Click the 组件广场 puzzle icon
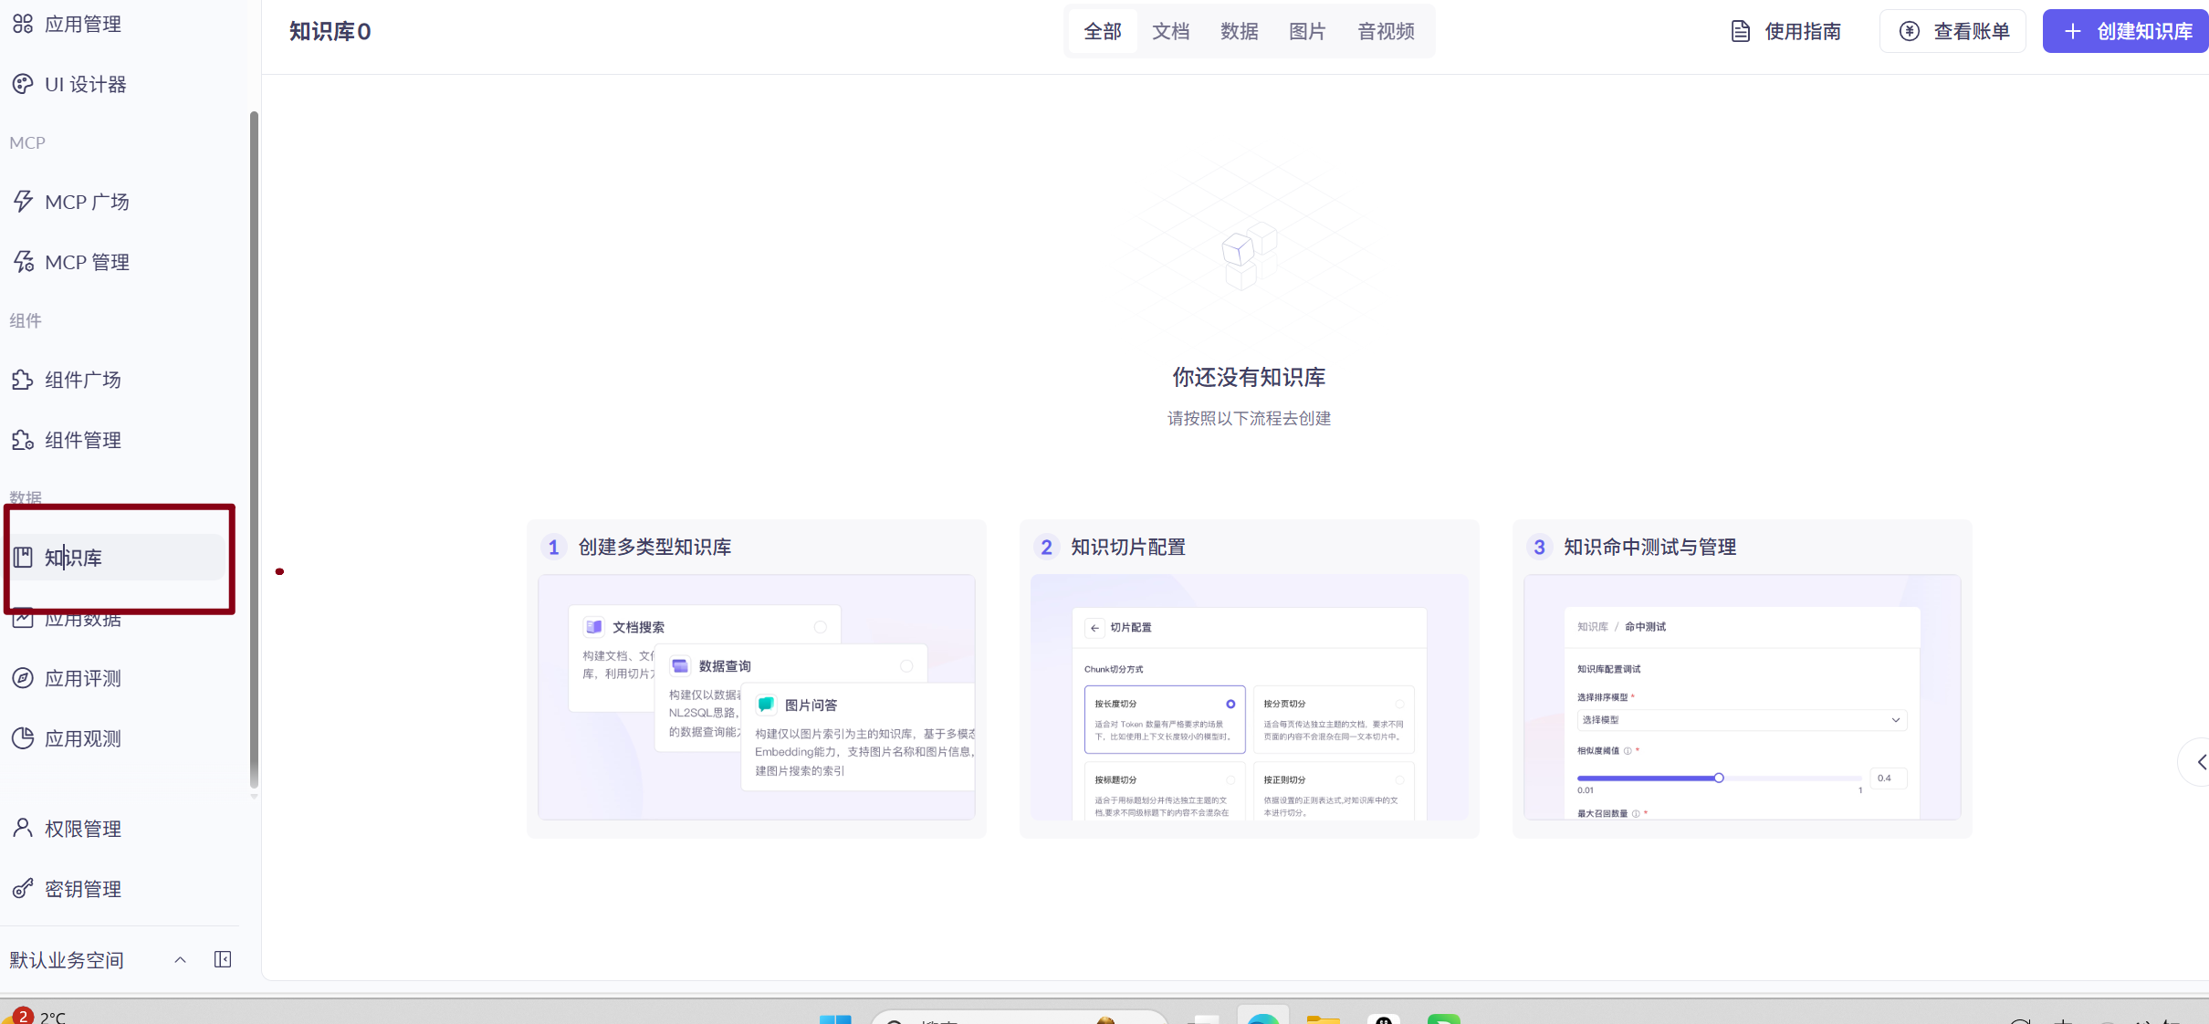 (23, 380)
